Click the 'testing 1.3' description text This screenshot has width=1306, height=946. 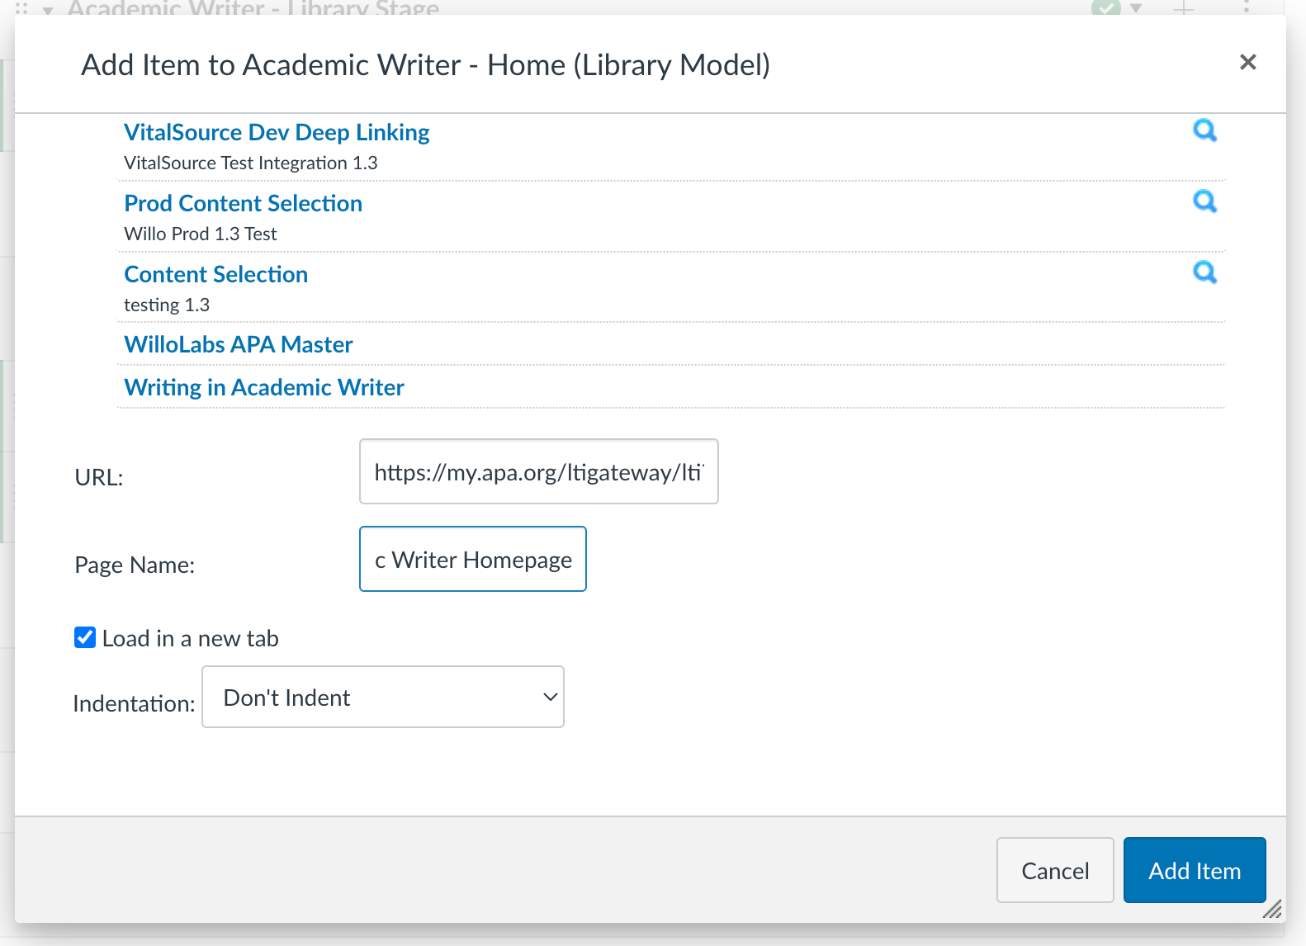coord(167,305)
